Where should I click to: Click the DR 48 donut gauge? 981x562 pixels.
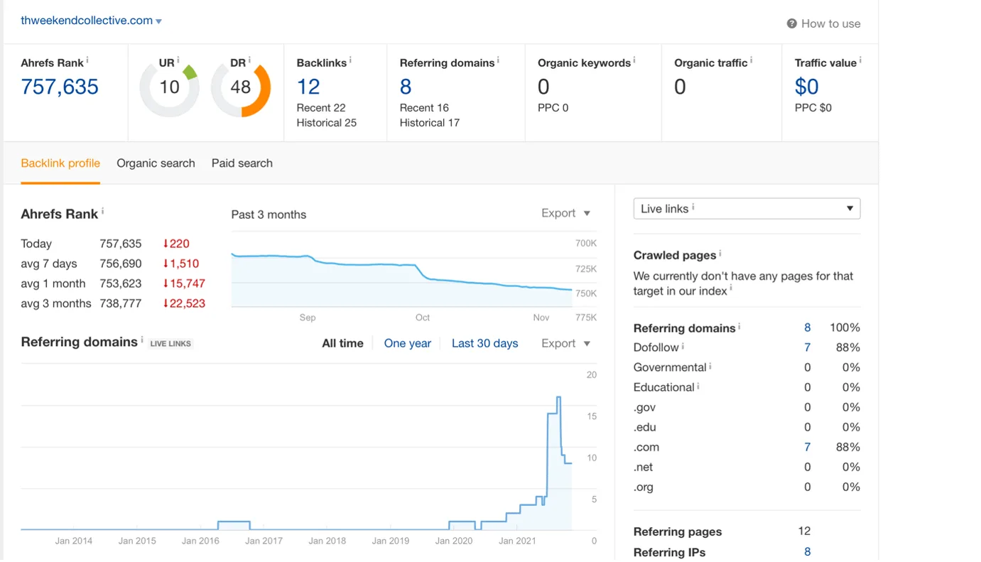click(241, 87)
